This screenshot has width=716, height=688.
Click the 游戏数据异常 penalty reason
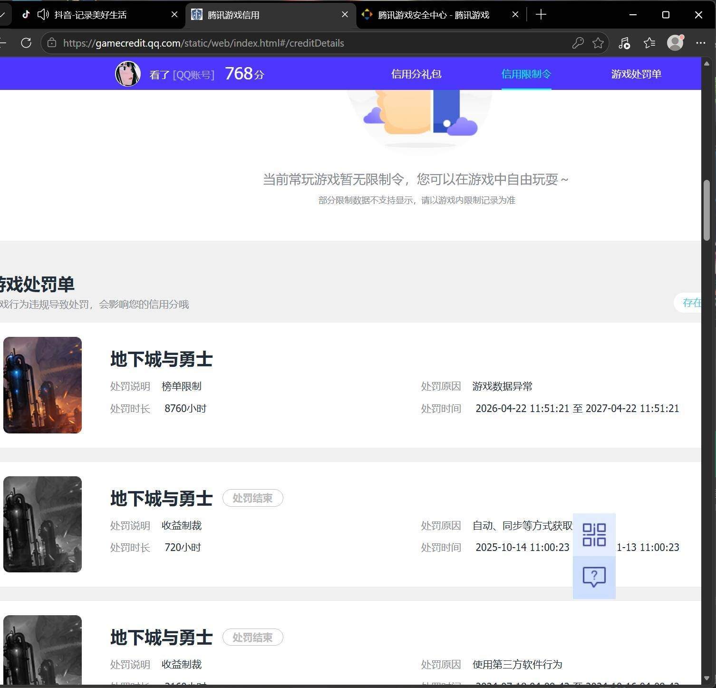click(503, 386)
